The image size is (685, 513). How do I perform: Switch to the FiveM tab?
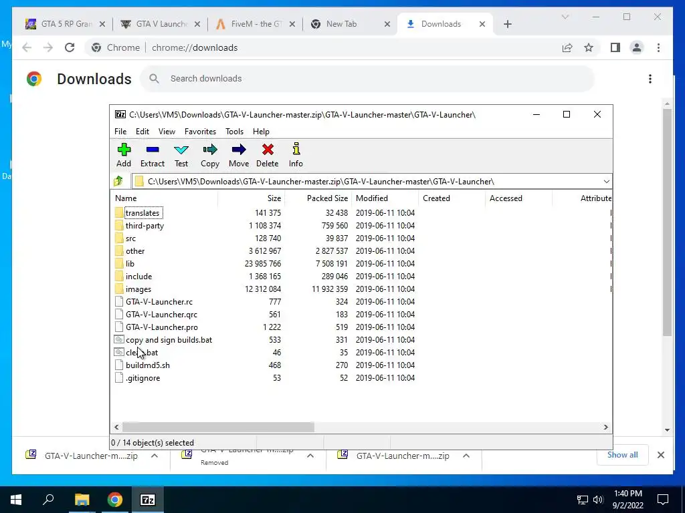pos(256,24)
